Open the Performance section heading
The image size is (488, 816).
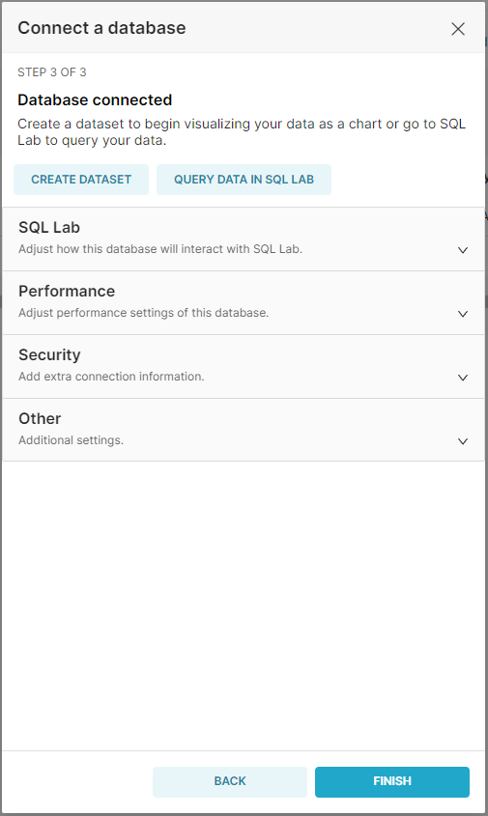pyautogui.click(x=67, y=291)
